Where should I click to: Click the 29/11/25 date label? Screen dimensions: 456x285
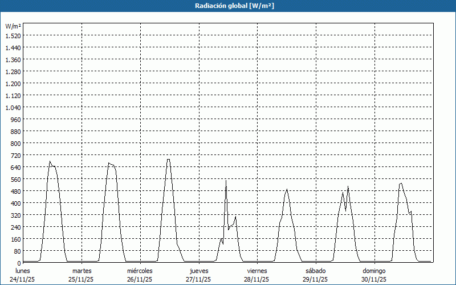tap(315, 279)
